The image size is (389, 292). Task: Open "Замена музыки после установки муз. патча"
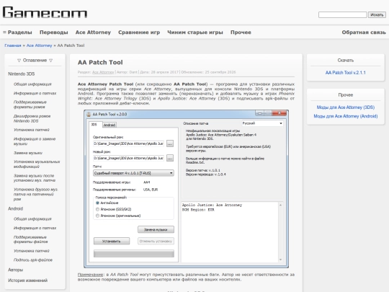[35, 178]
